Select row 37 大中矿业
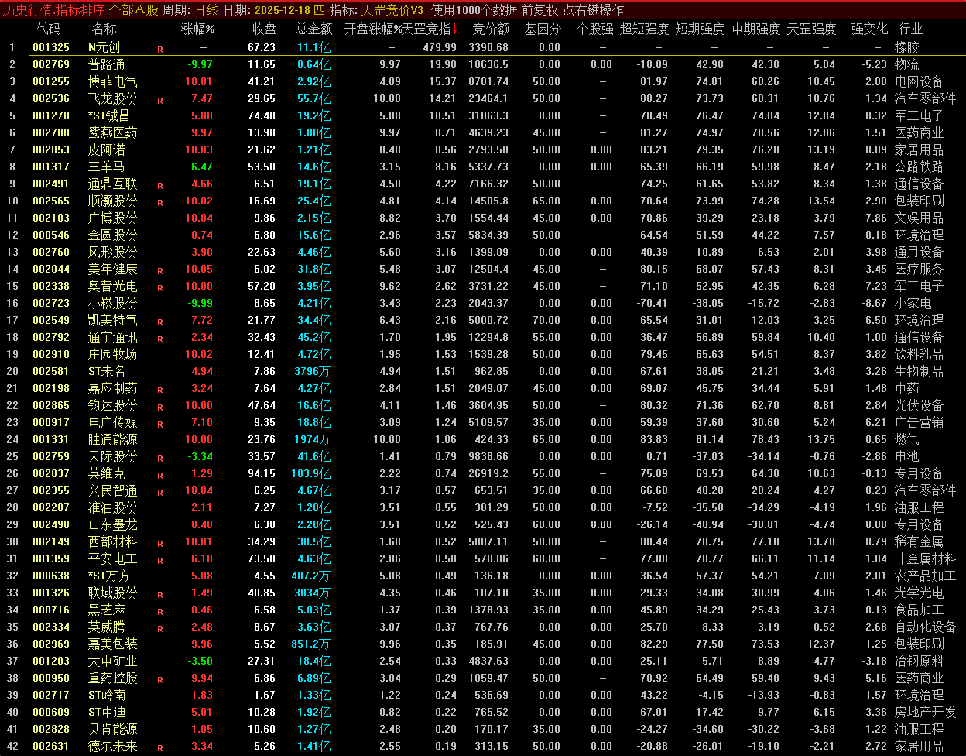This screenshot has width=966, height=756. click(112, 661)
